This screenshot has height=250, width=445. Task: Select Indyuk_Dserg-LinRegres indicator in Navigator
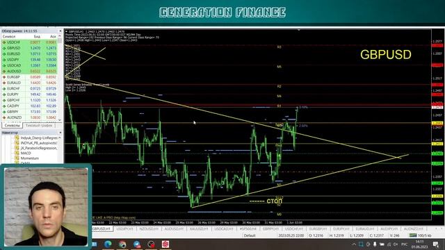[36, 137]
